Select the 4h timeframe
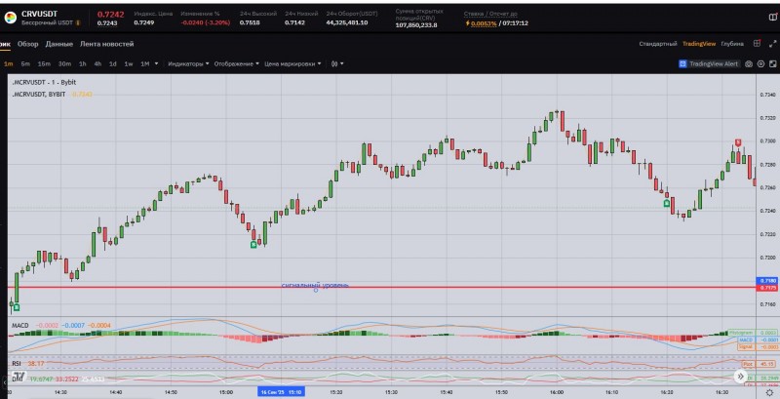This screenshot has height=399, width=780. (x=98, y=64)
